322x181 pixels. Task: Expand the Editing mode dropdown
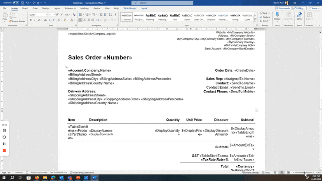[299, 8]
